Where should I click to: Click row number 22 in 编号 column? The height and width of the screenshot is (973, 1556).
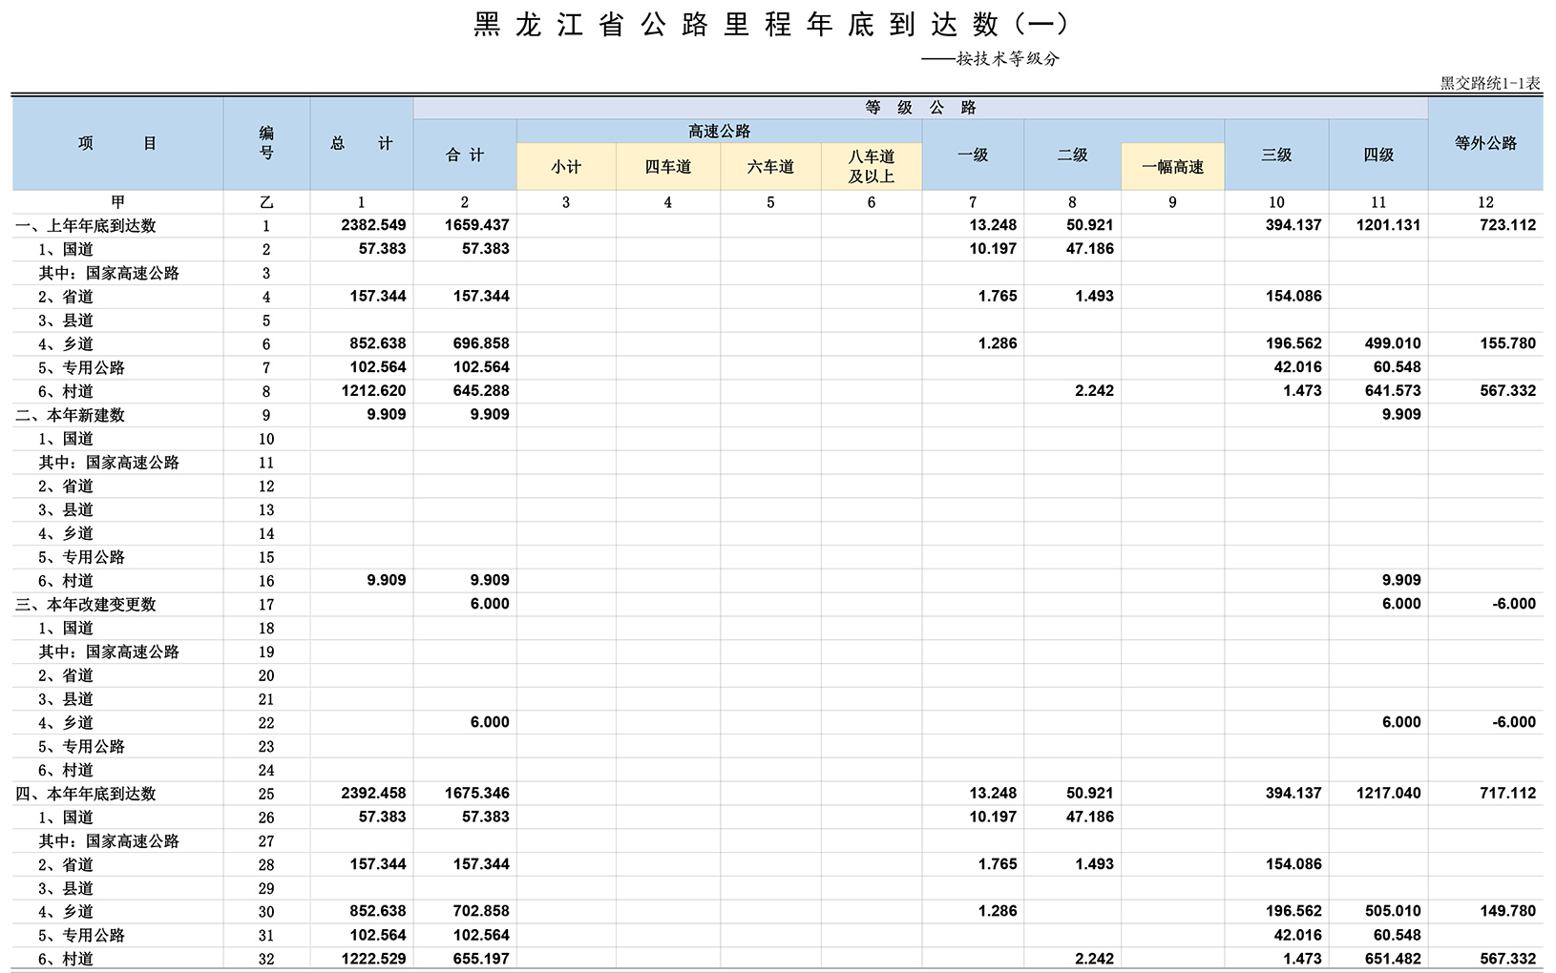point(266,723)
